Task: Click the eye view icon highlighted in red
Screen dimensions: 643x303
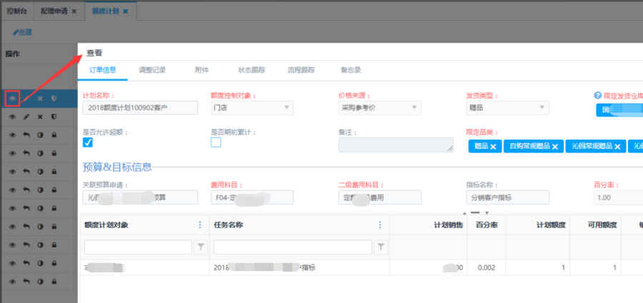Action: pyautogui.click(x=11, y=98)
